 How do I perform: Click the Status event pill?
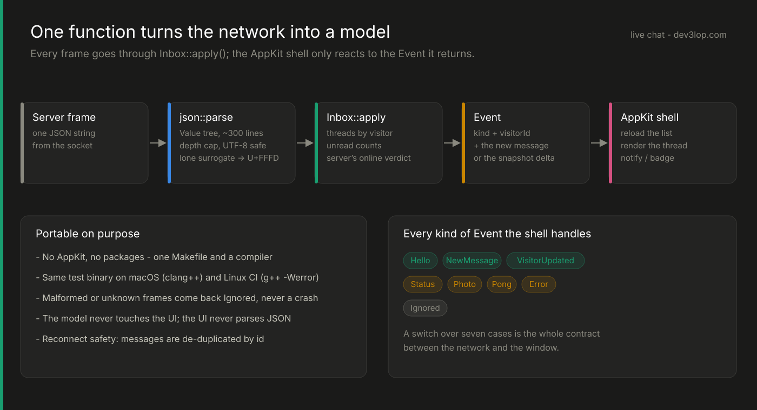click(x=423, y=284)
